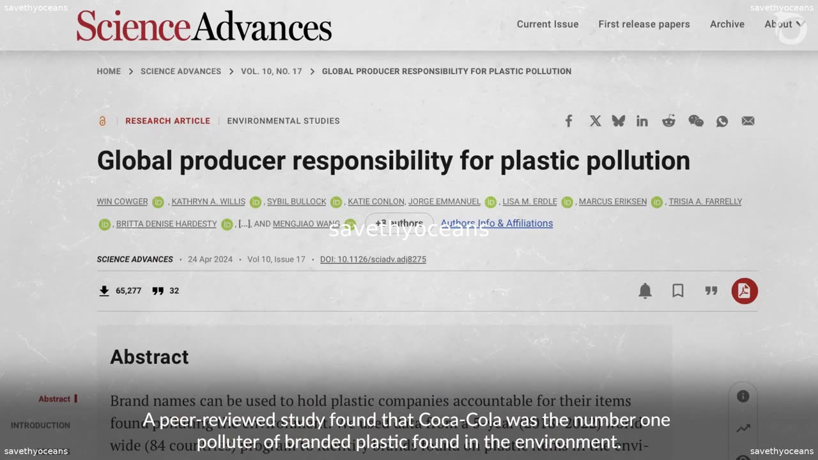Image resolution: width=818 pixels, height=460 pixels.
Task: Expand the About dropdown menu
Action: pyautogui.click(x=783, y=24)
